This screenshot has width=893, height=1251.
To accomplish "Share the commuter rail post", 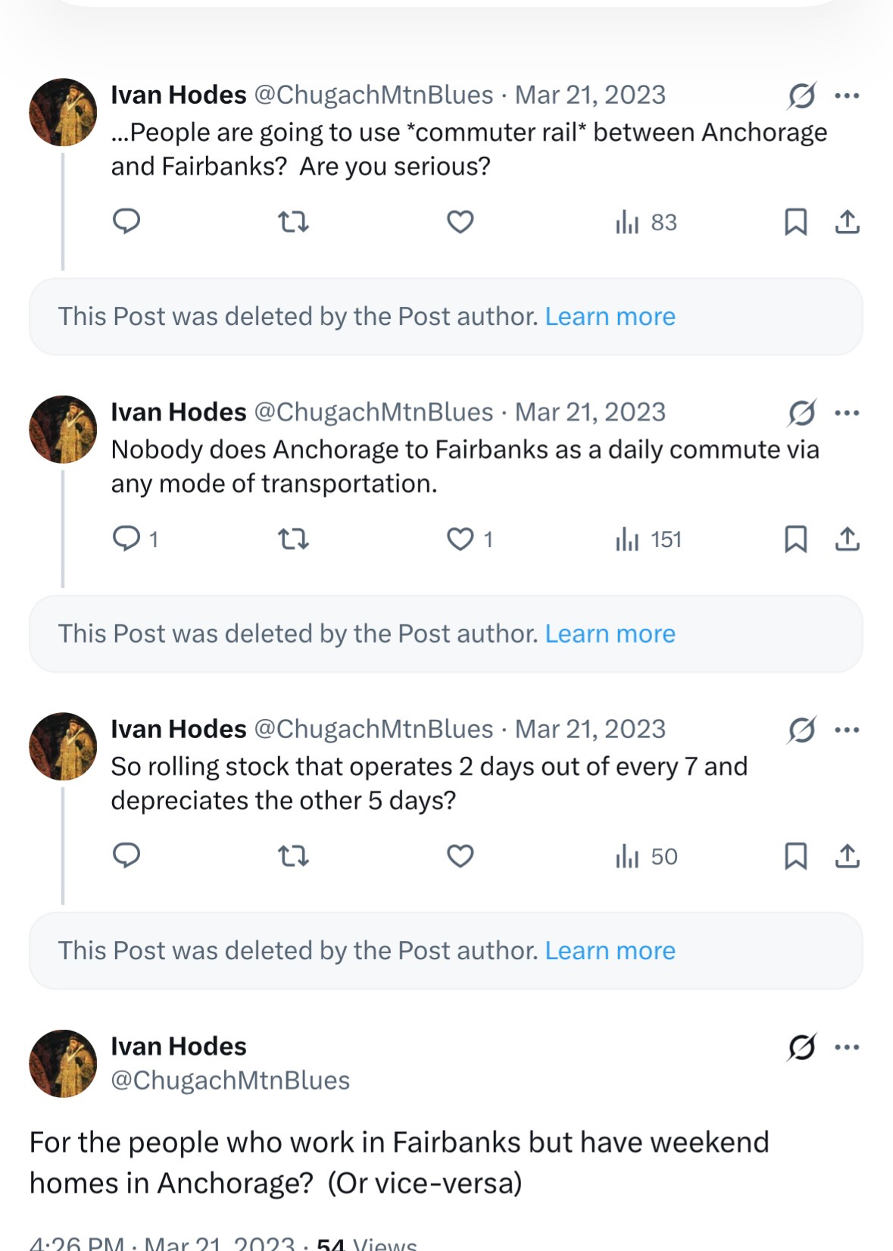I will tap(847, 222).
